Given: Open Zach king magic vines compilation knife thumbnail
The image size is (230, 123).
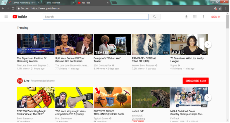Looking at the screenshot, I should (74, 97).
